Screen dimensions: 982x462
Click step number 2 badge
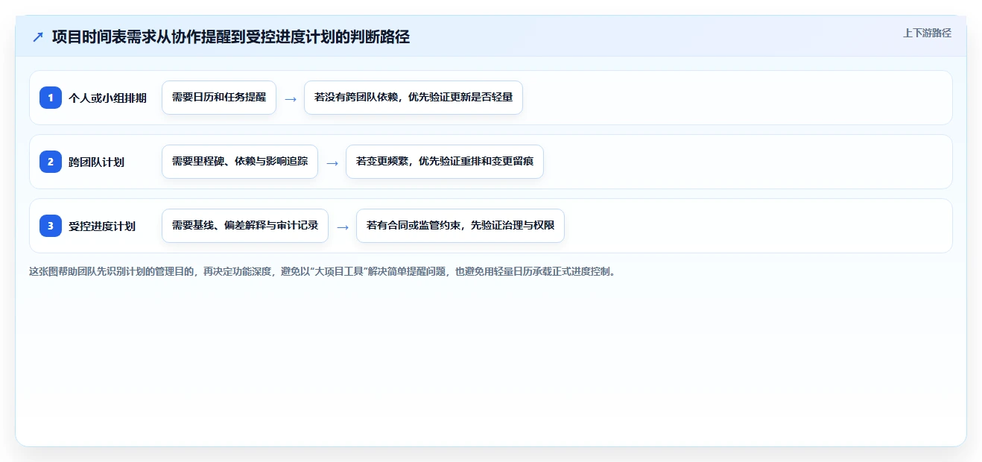51,162
